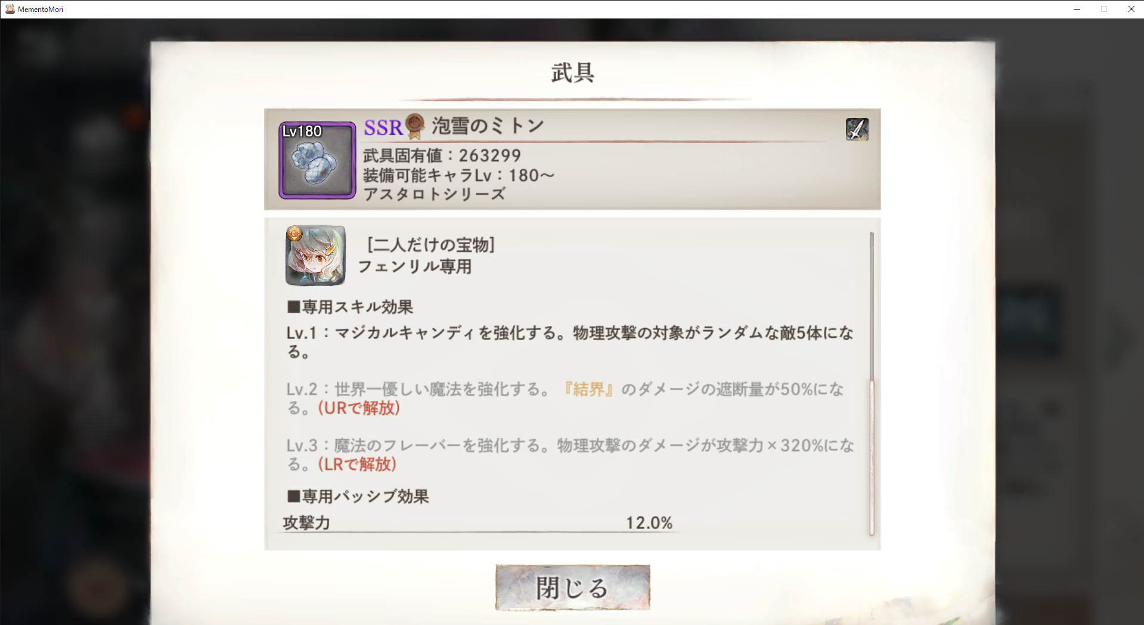
Task: Open the orange 『結界』 keyword link
Action: (x=588, y=389)
